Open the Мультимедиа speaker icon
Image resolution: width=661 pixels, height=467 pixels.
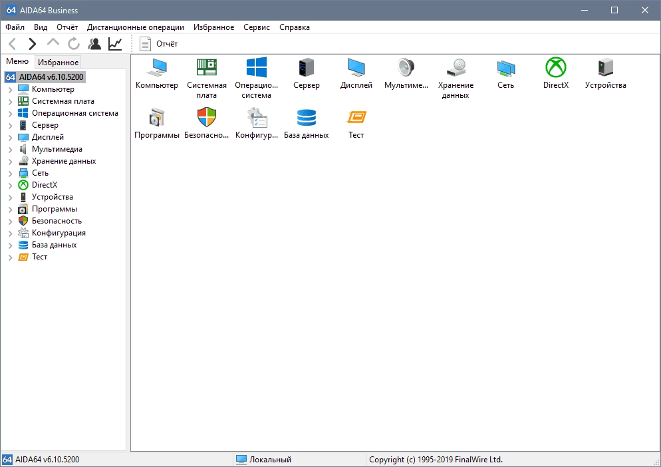click(406, 68)
